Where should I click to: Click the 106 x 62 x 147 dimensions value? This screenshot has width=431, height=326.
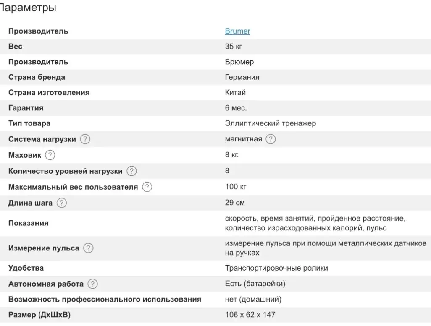point(250,315)
